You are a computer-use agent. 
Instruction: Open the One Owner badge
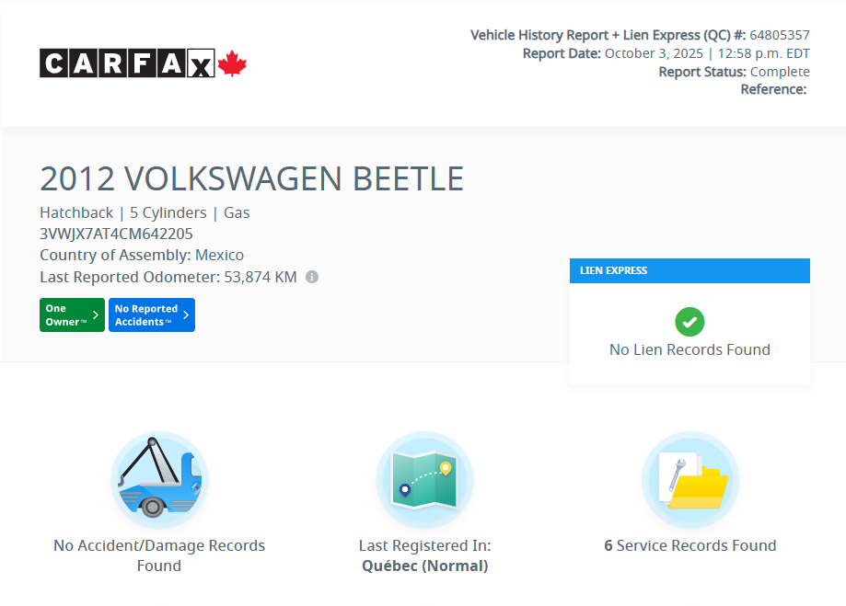(x=72, y=315)
